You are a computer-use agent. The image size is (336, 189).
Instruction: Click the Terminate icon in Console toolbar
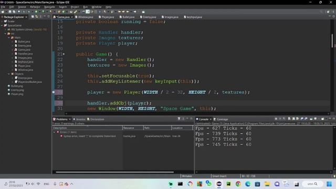point(276,119)
